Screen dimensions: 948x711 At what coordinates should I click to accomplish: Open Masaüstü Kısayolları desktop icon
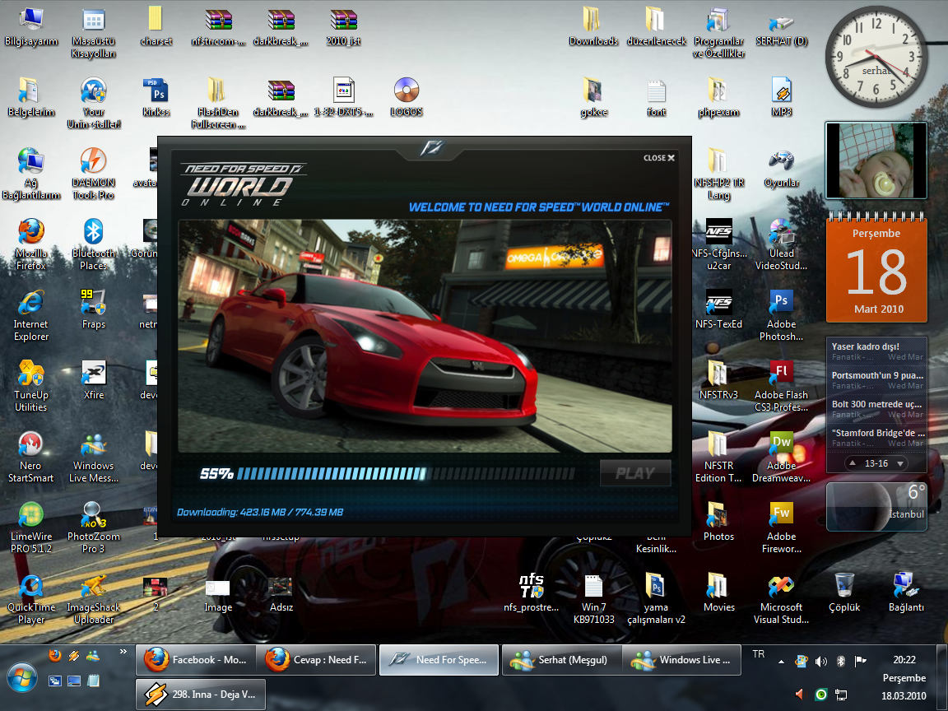click(93, 33)
